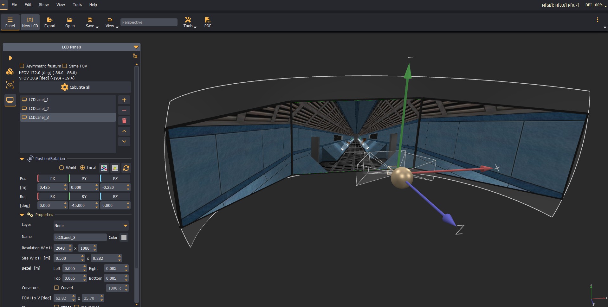Select World coordinate mode
This screenshot has width=608, height=307.
pos(61,168)
